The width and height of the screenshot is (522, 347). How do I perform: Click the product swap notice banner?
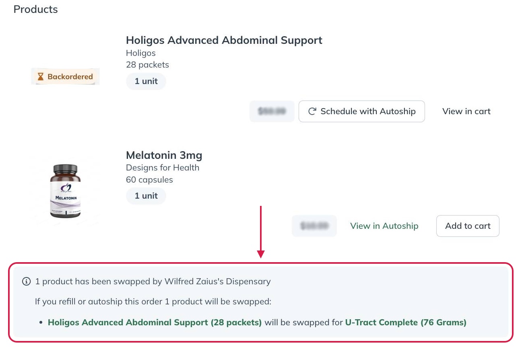tap(261, 302)
